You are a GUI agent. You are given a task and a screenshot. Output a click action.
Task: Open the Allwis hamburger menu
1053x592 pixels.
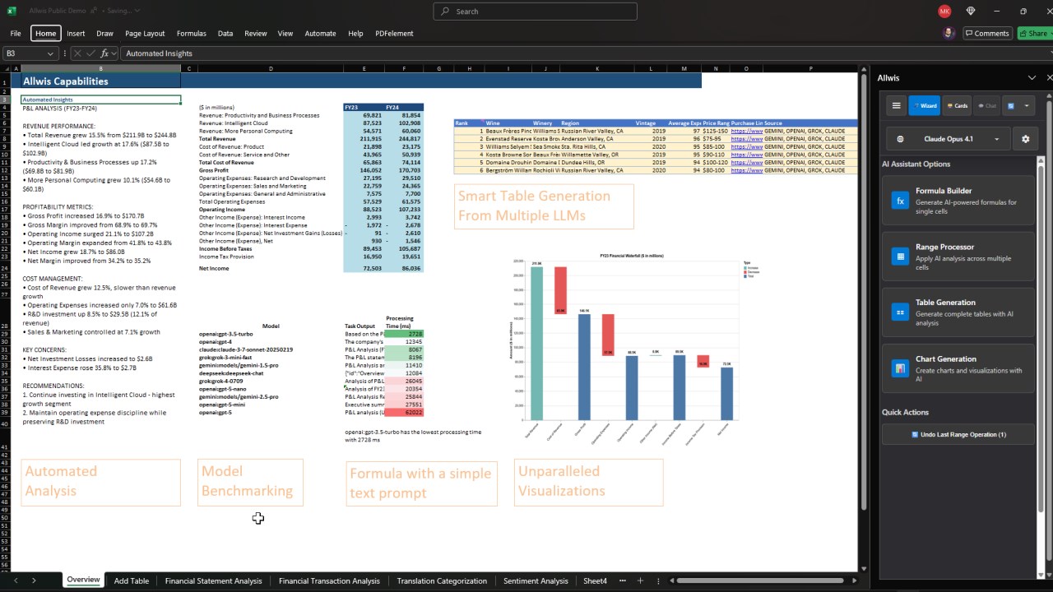coord(896,106)
